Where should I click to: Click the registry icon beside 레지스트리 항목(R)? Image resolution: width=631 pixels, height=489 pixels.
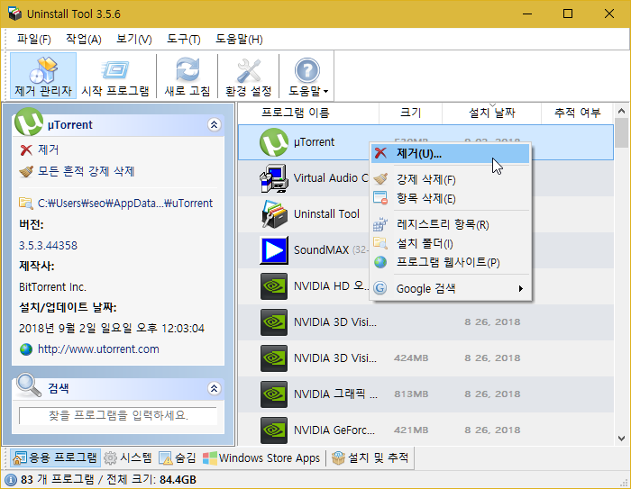point(380,224)
